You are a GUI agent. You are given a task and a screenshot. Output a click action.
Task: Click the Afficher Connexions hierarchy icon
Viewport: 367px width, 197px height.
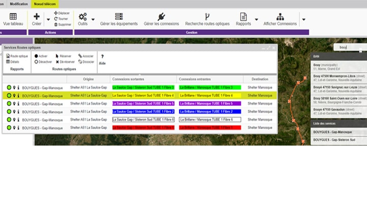pos(280,17)
